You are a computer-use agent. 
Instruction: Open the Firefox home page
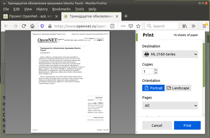coord(32,26)
